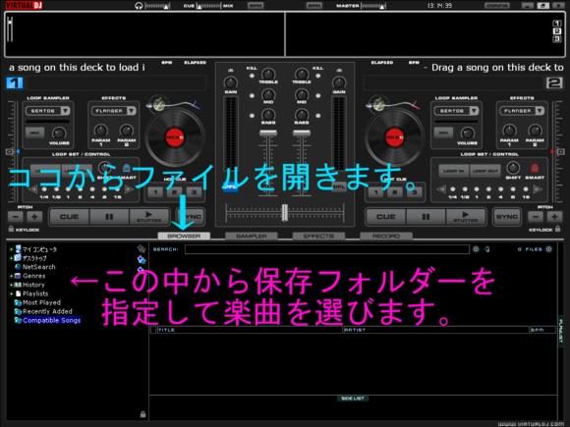The image size is (570, 427).
Task: Expand the デスクトップ tree node
Action: [x=11, y=258]
